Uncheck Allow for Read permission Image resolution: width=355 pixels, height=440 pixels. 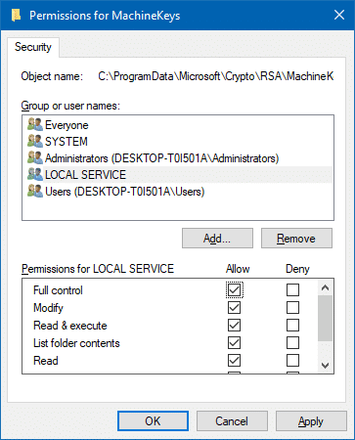[x=234, y=360]
